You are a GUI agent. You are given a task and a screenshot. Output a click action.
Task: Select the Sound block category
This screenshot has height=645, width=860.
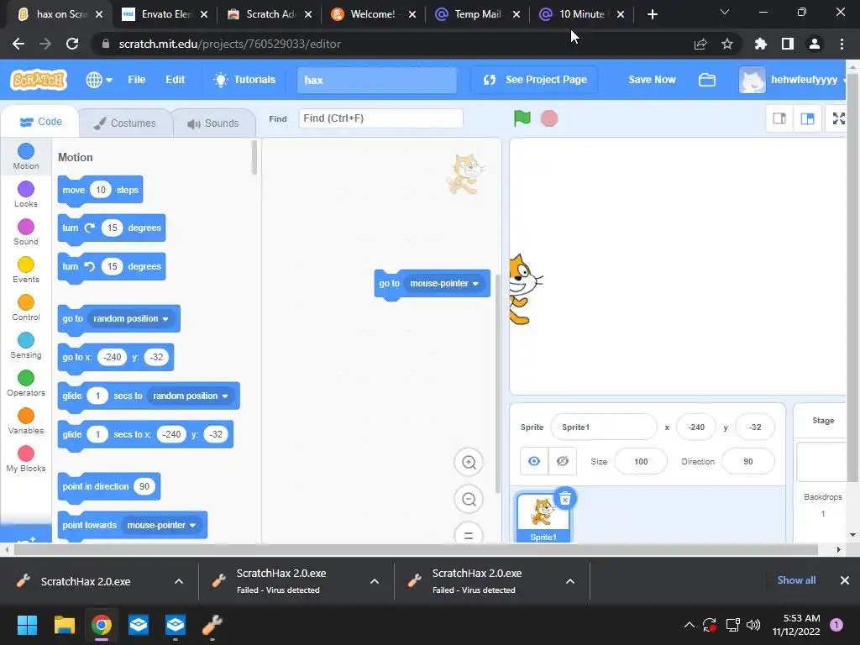pyautogui.click(x=26, y=232)
